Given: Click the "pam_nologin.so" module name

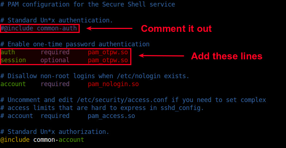Looking at the screenshot, I should 113,84.
